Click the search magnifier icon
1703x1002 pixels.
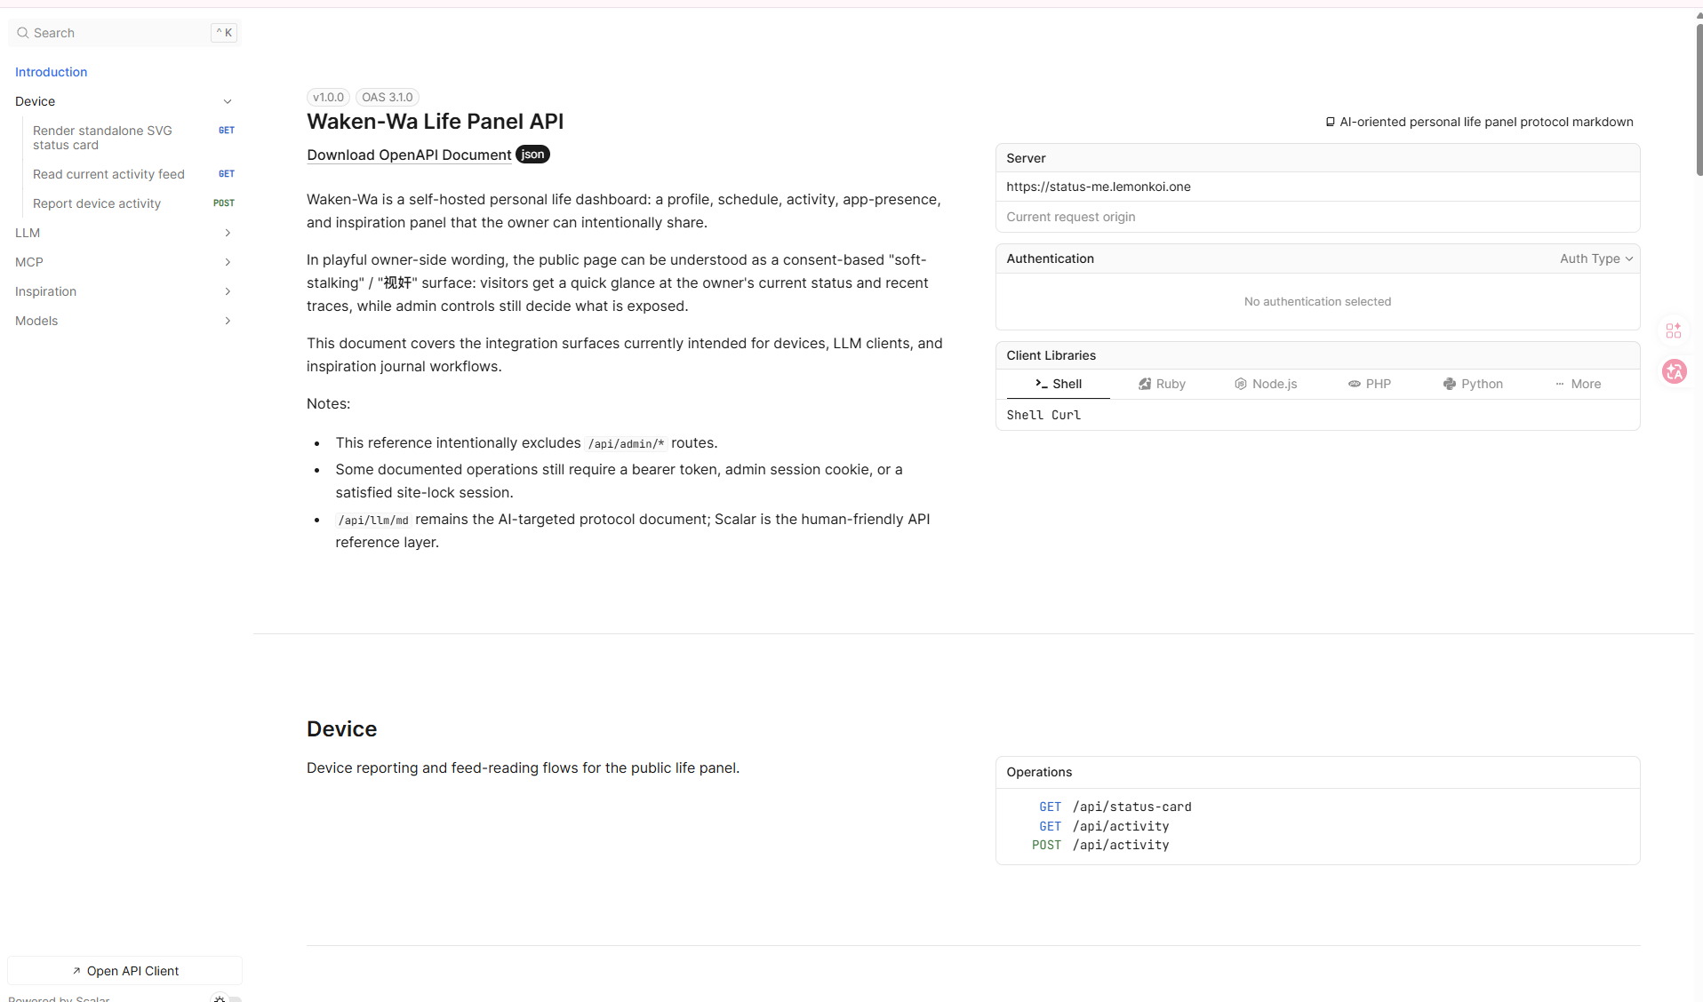pos(23,33)
